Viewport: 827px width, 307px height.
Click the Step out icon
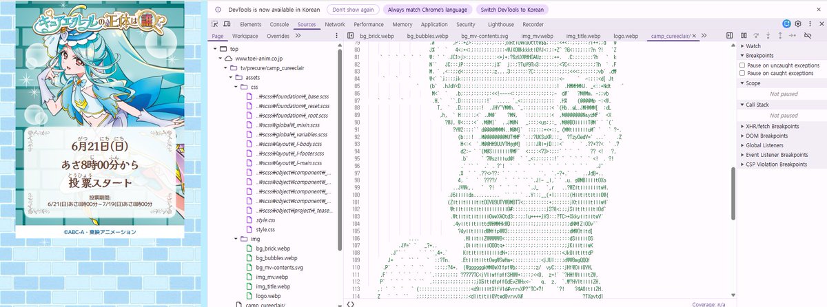(x=780, y=35)
